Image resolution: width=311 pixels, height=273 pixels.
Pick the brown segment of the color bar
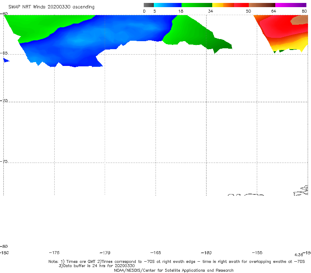(262, 5)
